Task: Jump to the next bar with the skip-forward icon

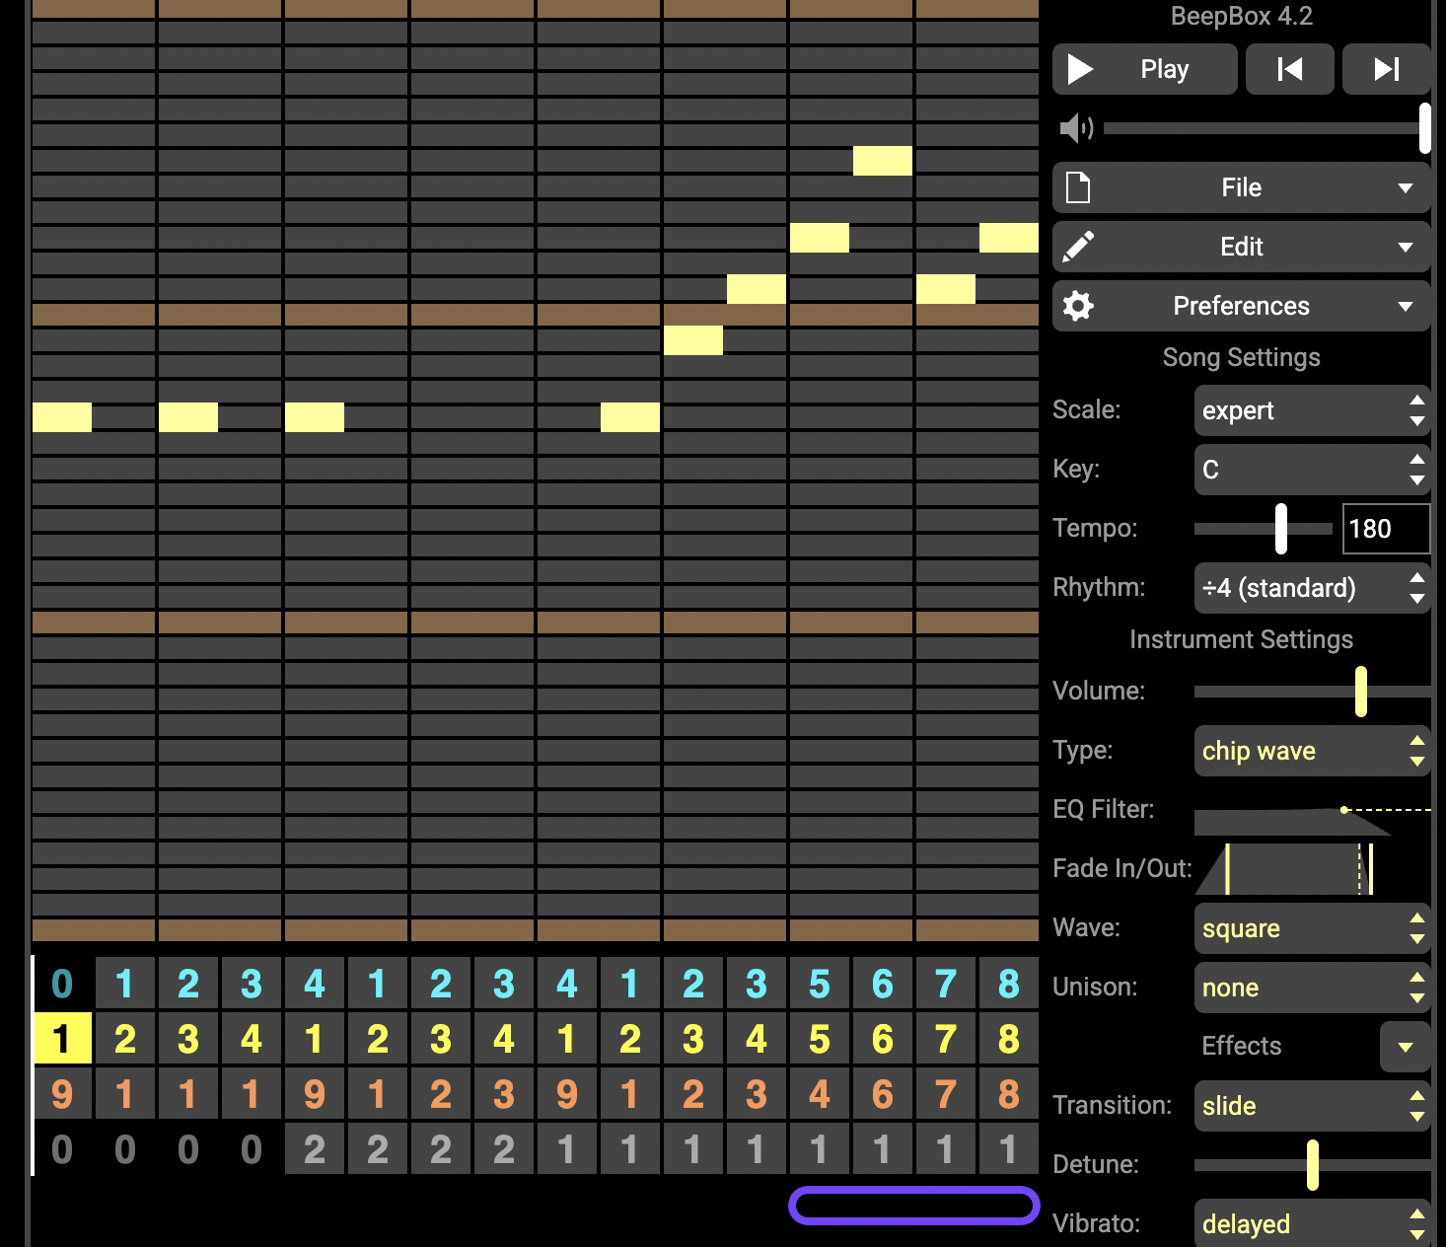Action: [x=1386, y=69]
